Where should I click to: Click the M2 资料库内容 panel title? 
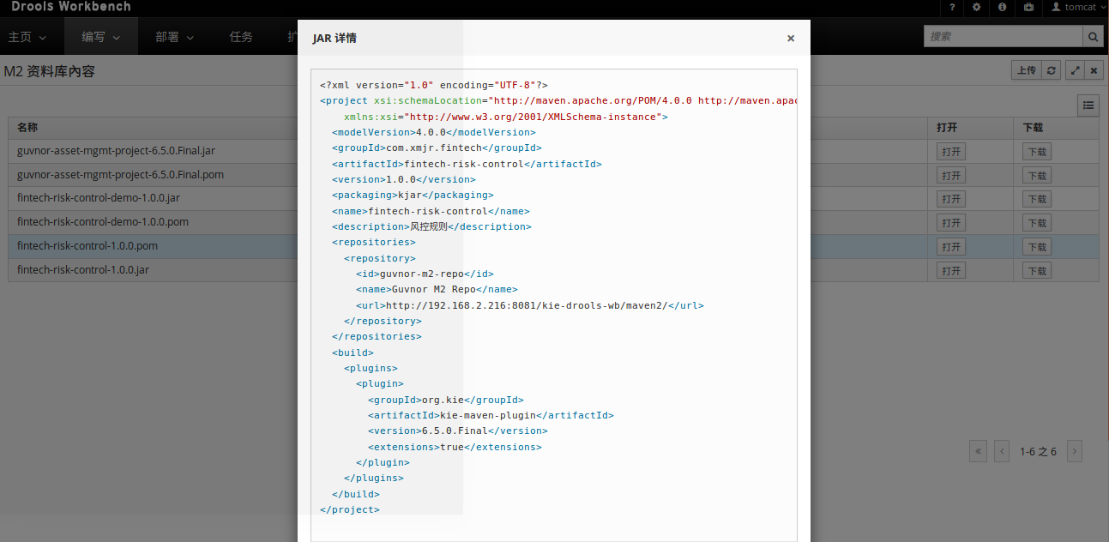pyautogui.click(x=49, y=71)
